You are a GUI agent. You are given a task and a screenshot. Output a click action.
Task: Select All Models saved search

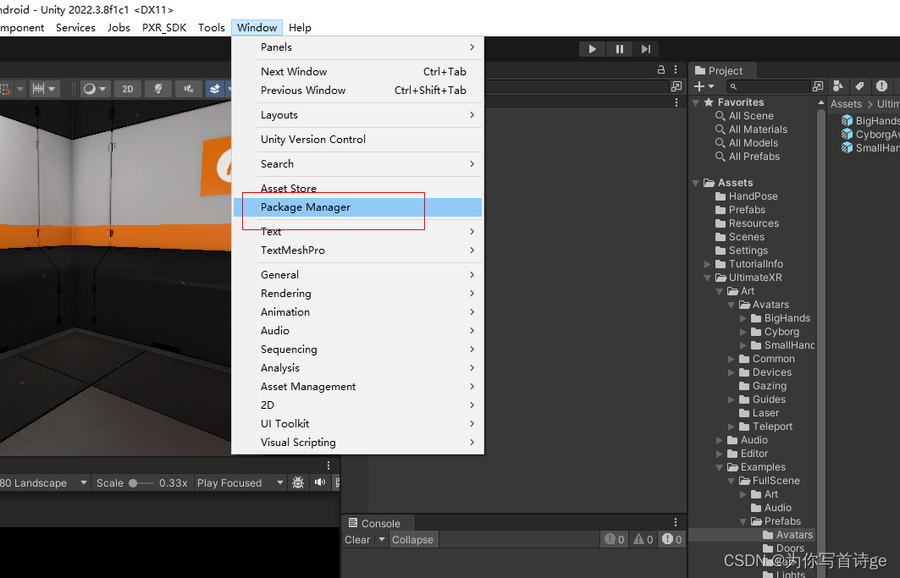[753, 143]
